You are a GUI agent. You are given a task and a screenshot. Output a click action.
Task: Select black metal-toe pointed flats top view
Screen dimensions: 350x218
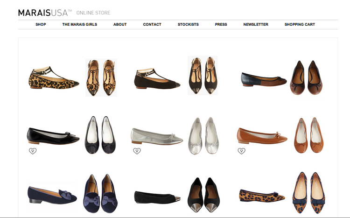pyautogui.click(x=203, y=195)
